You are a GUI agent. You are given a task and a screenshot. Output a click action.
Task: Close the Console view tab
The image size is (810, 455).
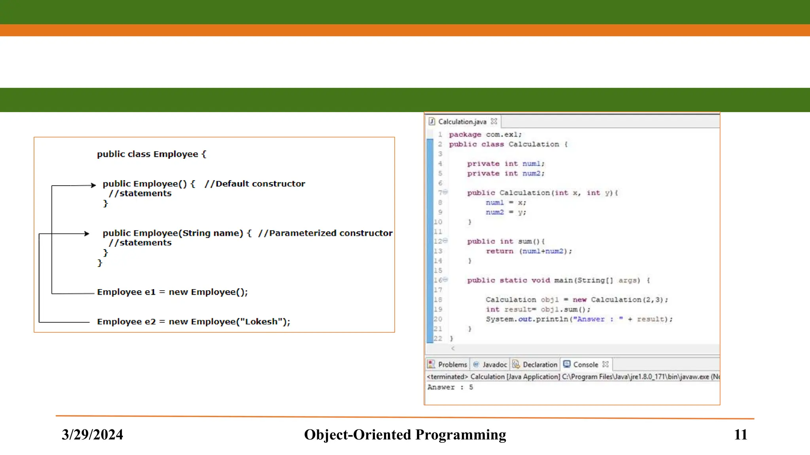(606, 364)
